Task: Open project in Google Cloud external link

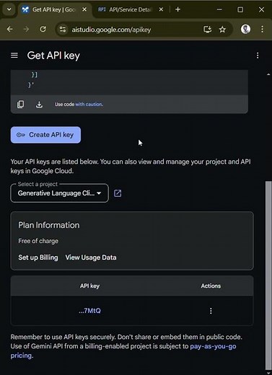Action: click(118, 193)
